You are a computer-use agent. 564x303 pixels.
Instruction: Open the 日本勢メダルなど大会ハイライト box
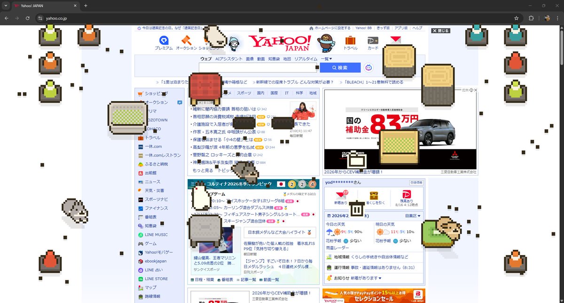(x=280, y=232)
